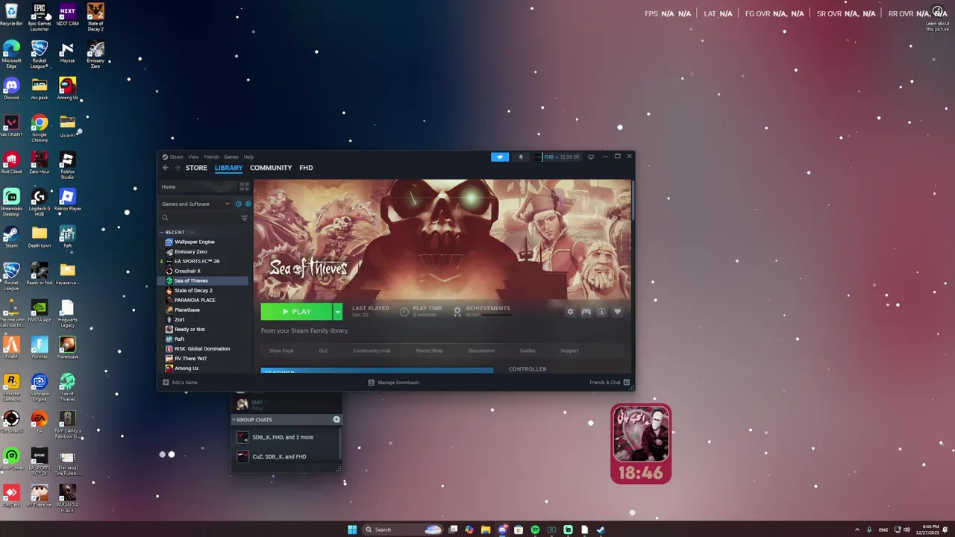Screen dimensions: 955x537
Task: Open the COMMUNITY tab
Action: pos(271,168)
